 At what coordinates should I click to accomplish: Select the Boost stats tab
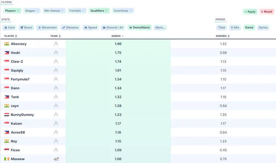[x=26, y=28]
